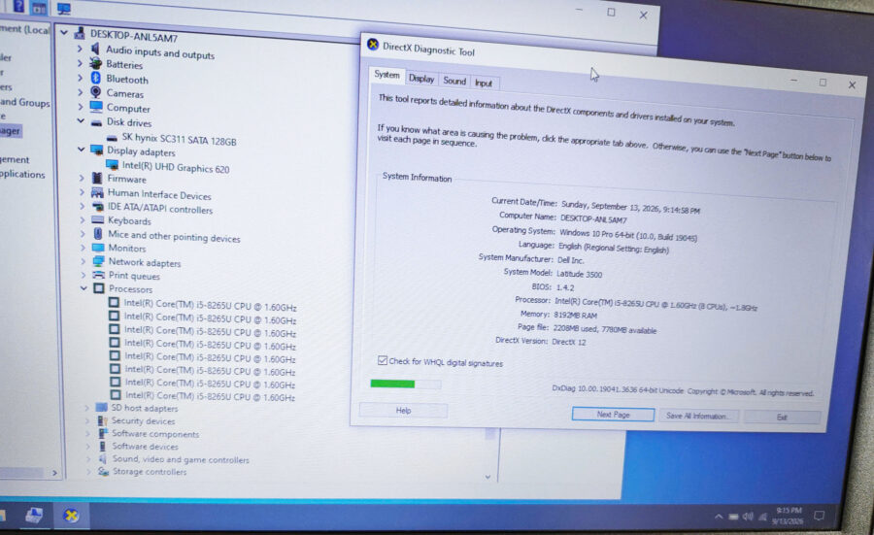The height and width of the screenshot is (535, 874).
Task: Click the Bluetooth device icon
Action: (96, 78)
